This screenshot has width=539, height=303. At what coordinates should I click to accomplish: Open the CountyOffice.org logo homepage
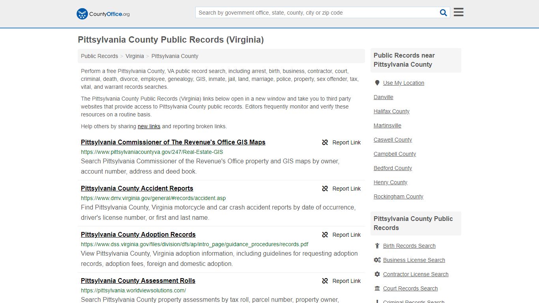[103, 14]
